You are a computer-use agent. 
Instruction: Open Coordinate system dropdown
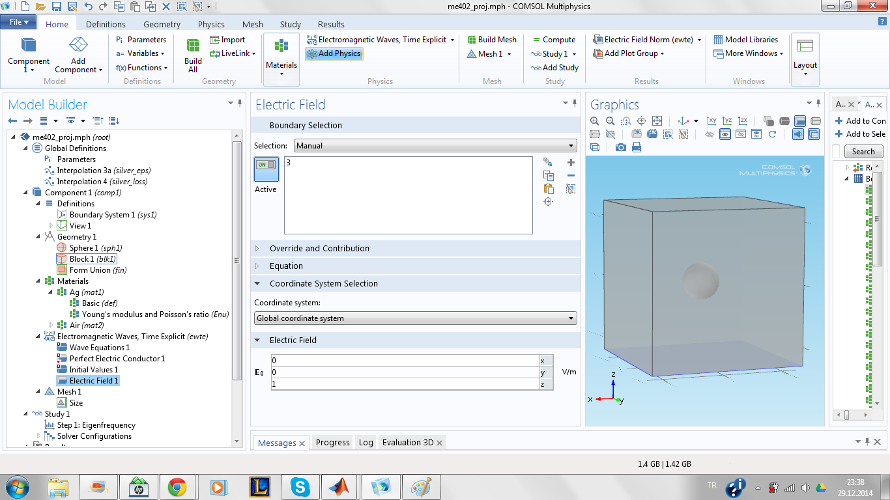(415, 318)
